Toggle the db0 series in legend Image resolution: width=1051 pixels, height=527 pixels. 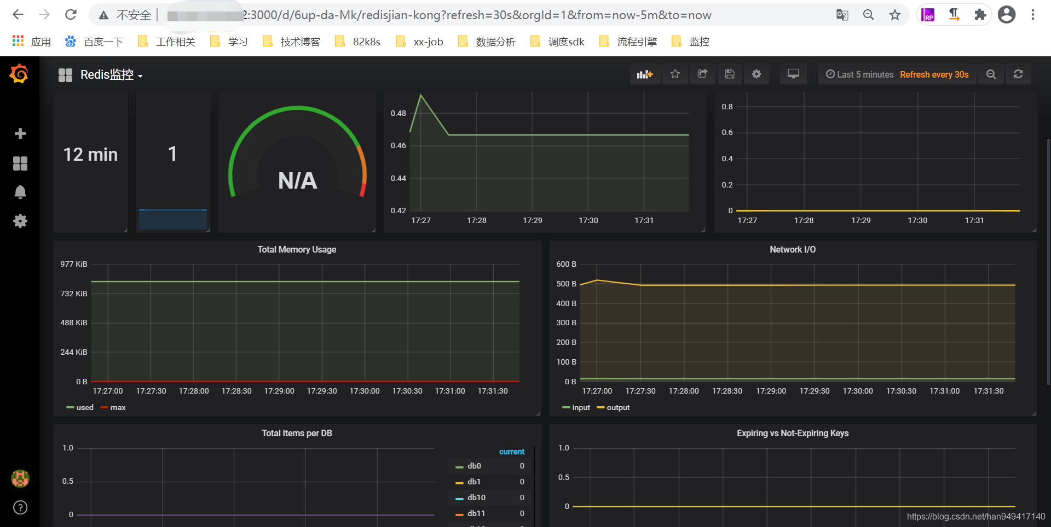474,466
